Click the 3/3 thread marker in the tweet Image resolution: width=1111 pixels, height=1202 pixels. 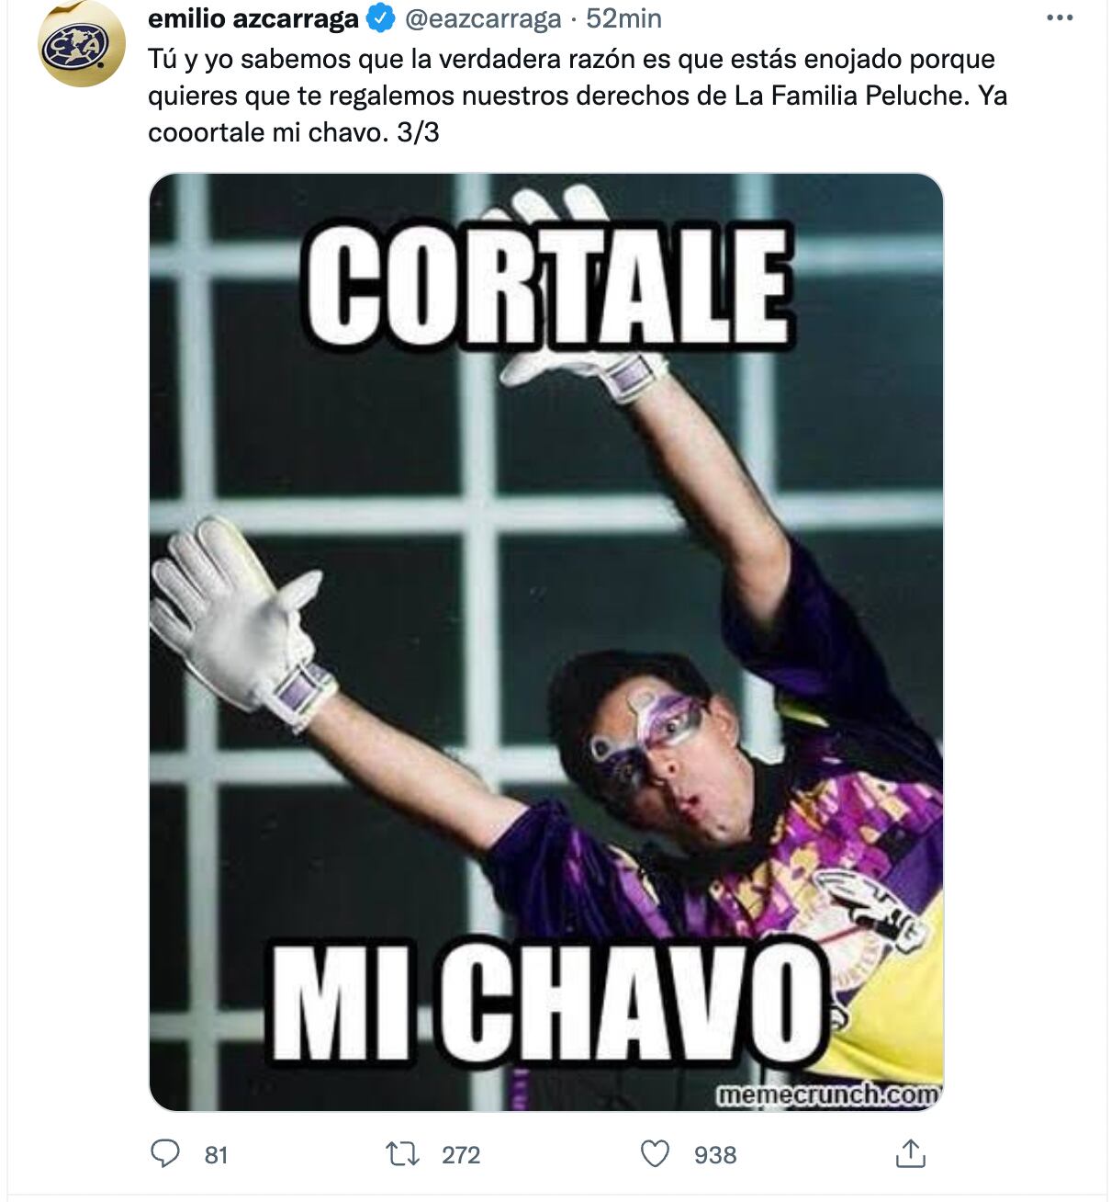click(x=418, y=132)
